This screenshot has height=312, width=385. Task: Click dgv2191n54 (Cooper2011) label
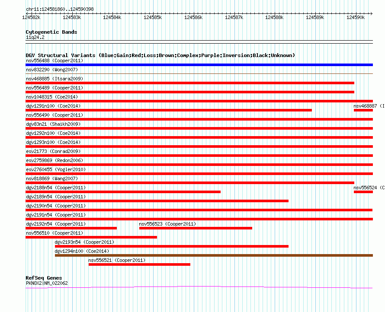56,215
